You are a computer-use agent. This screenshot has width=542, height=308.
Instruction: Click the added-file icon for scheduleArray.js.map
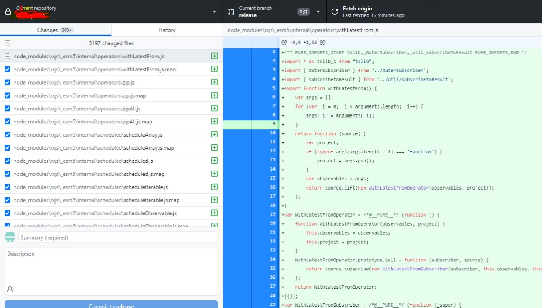point(215,147)
